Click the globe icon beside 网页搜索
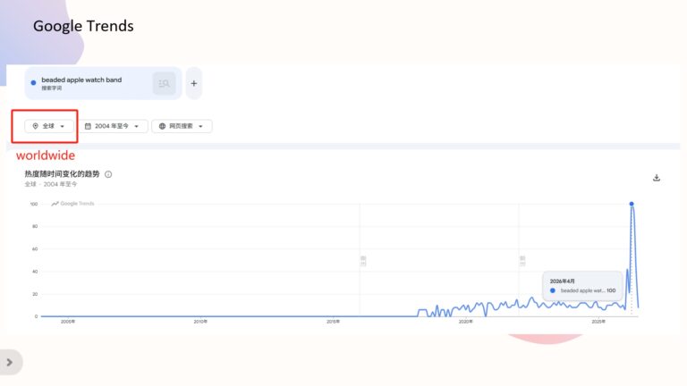The image size is (687, 386). pyautogui.click(x=162, y=126)
